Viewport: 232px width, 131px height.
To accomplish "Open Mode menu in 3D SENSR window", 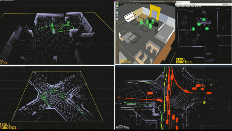I will pos(139,3).
